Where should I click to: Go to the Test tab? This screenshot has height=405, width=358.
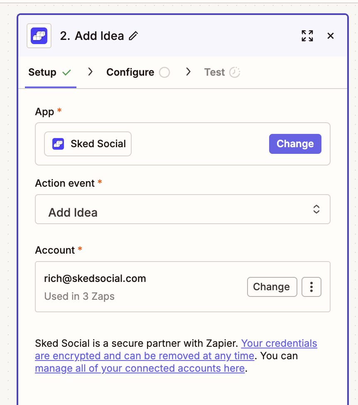coord(214,72)
